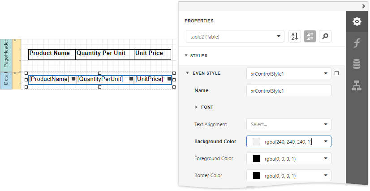The width and height of the screenshot is (370, 191).
Task: Click the ProductName cell binding marker
Action: pyautogui.click(x=73, y=79)
